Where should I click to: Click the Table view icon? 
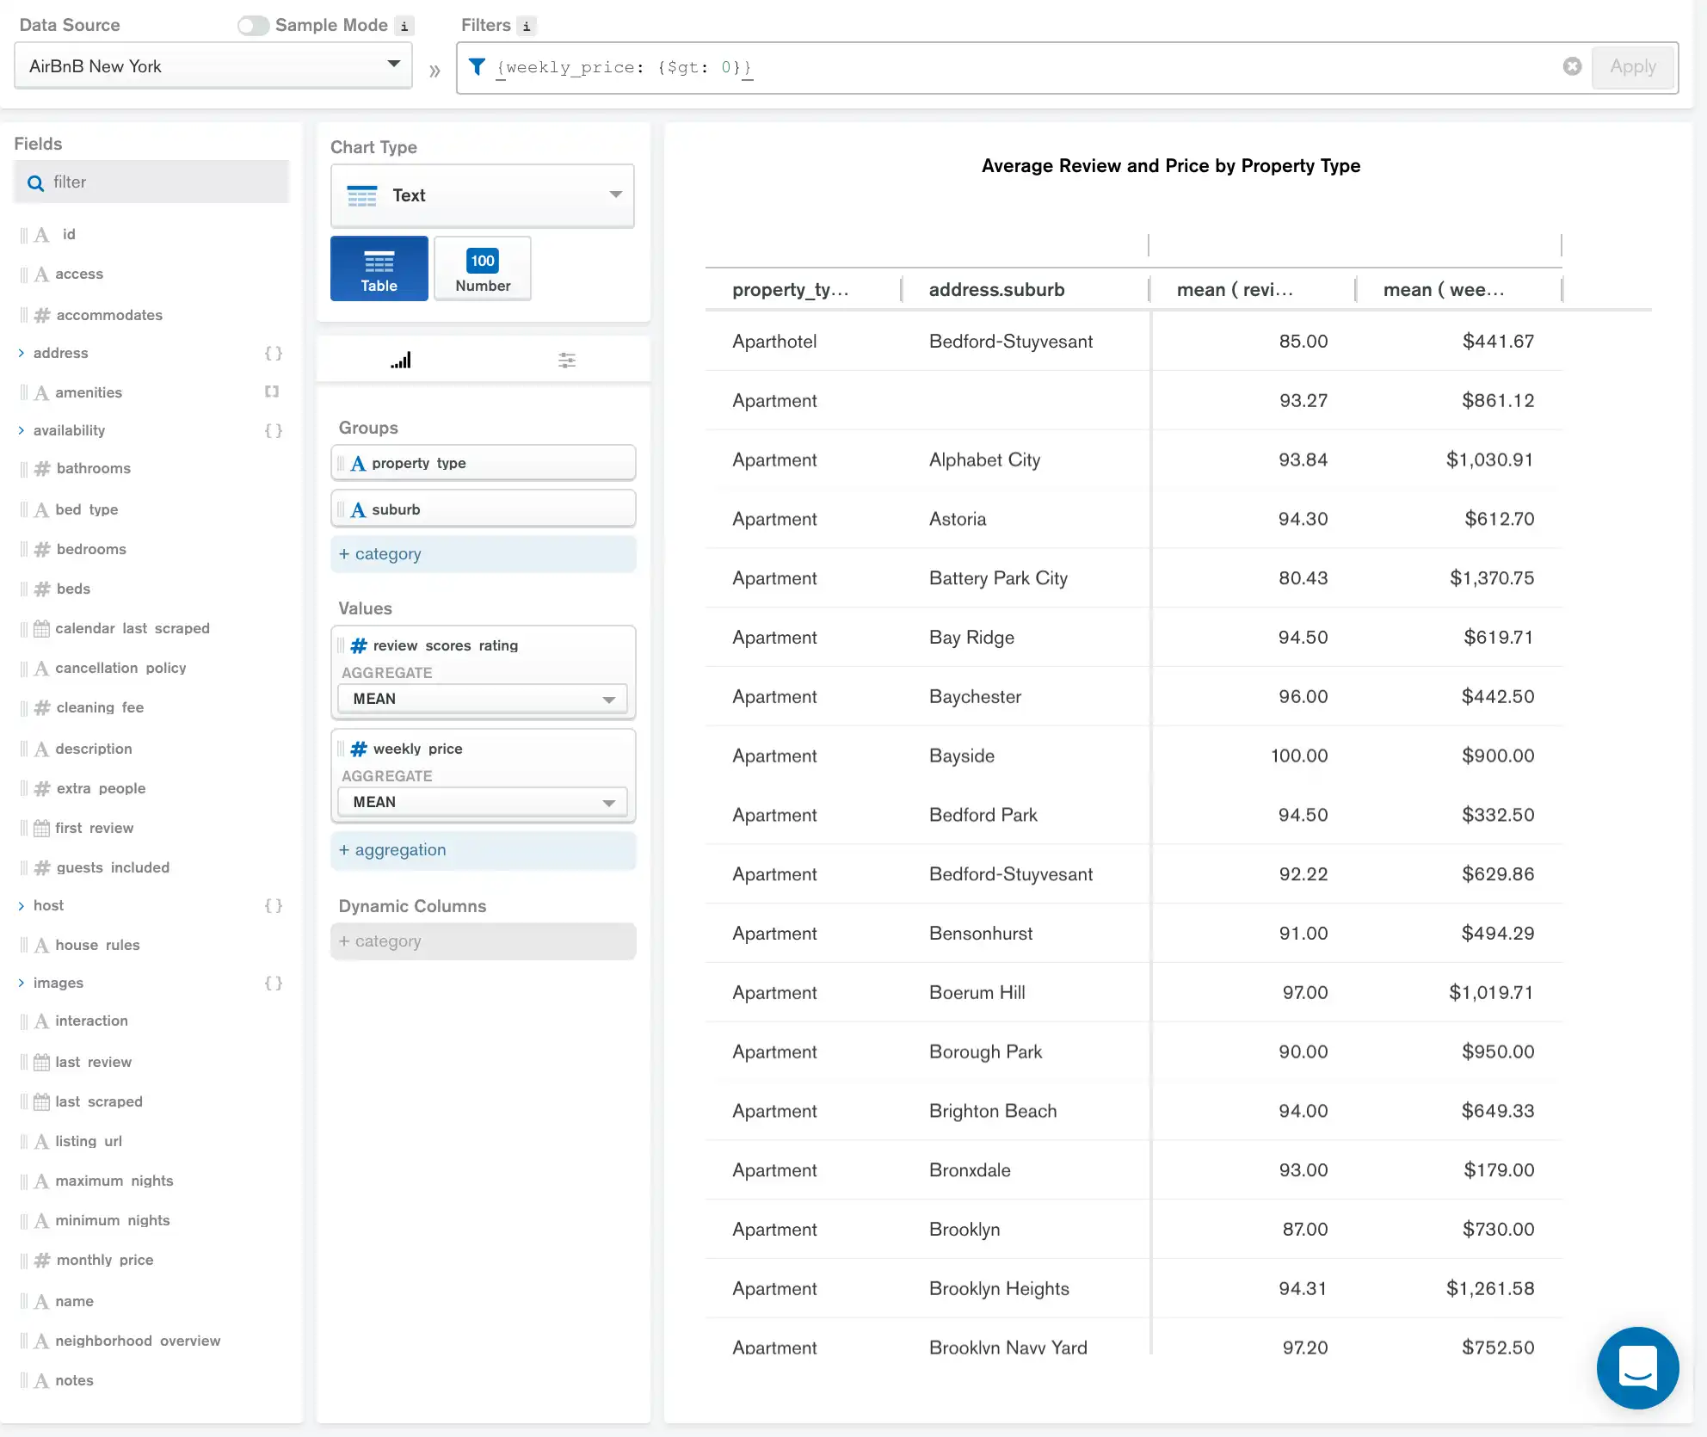379,268
